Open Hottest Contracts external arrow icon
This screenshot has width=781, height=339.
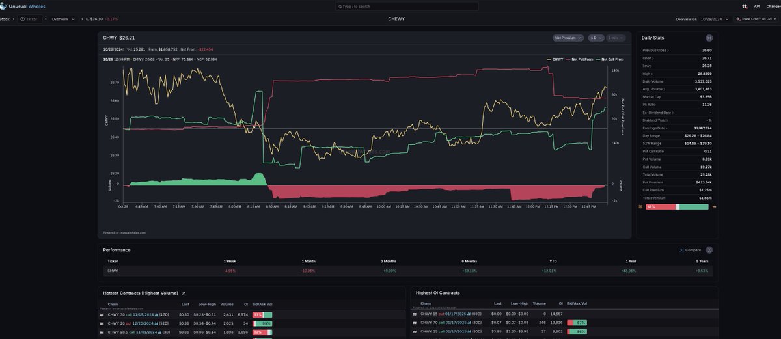point(184,293)
